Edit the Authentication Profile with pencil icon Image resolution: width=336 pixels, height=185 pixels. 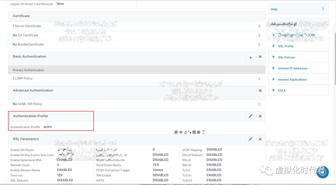(250, 116)
